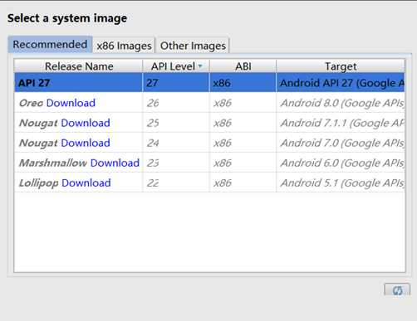The height and width of the screenshot is (321, 417).
Task: Click Download link for Marshmallow
Action: (x=115, y=163)
